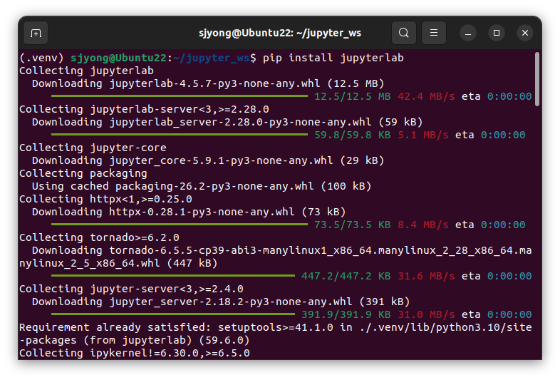560x380 pixels.
Task: Open the terminal hamburger menu
Action: tap(434, 33)
